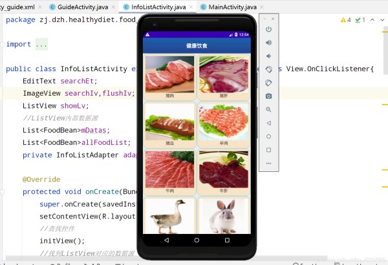Tap the phone's recent apps button

click(227, 240)
